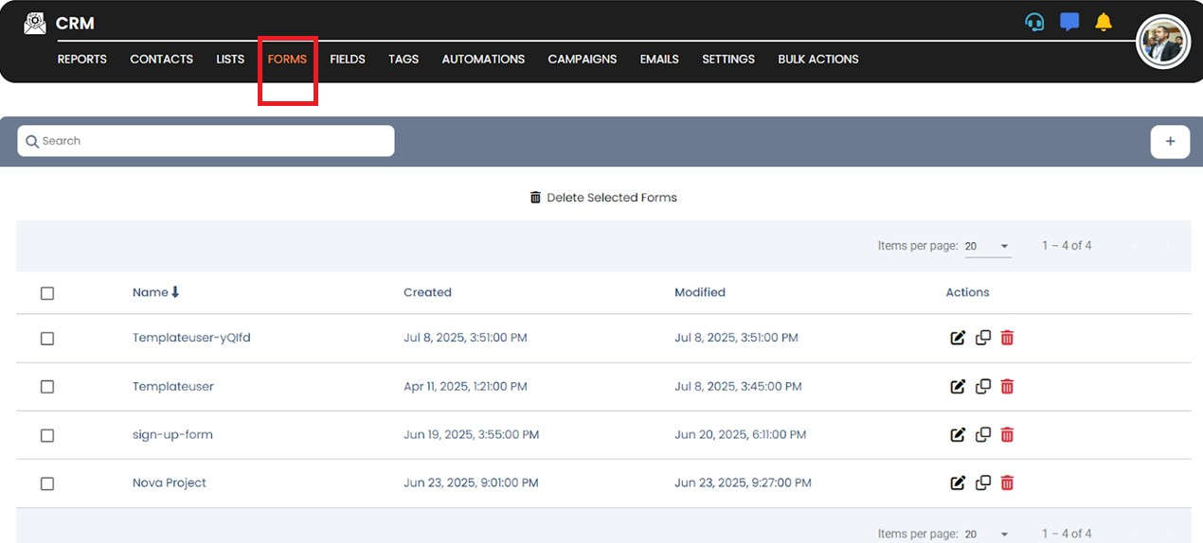Image resolution: width=1203 pixels, height=543 pixels.
Task: Click Delete Selected Forms
Action: [602, 198]
